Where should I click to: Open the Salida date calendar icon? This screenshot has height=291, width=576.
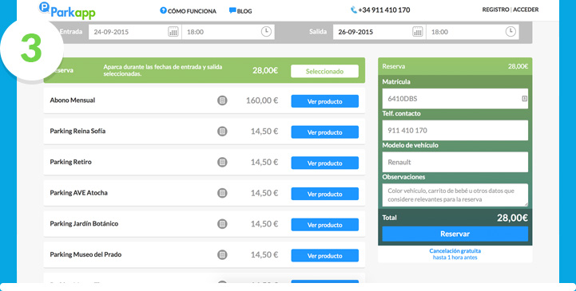click(x=418, y=32)
